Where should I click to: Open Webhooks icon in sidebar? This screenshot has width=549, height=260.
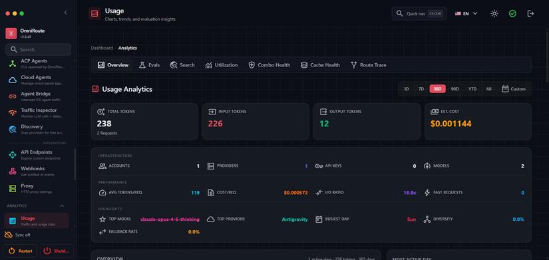(x=13, y=172)
